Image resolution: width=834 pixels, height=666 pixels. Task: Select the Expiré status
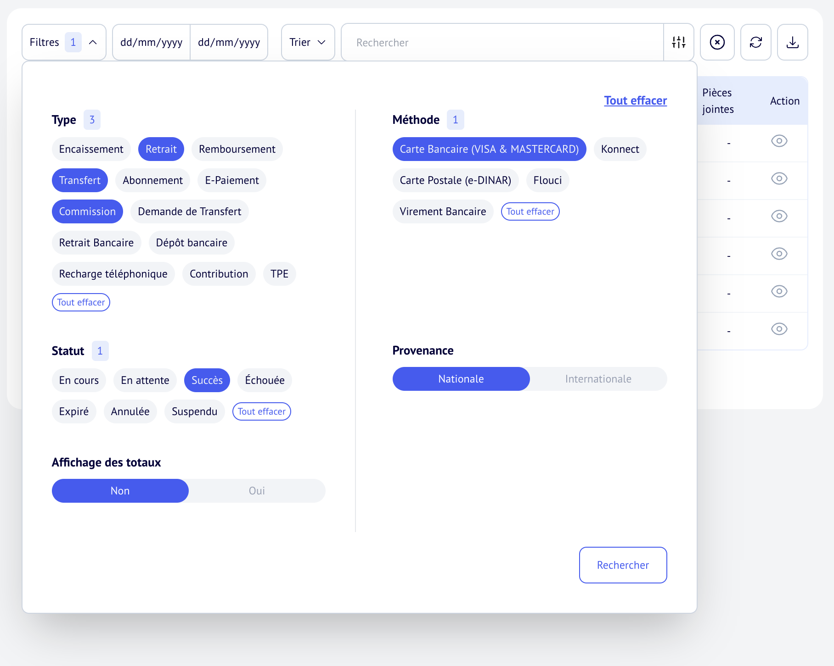(73, 411)
